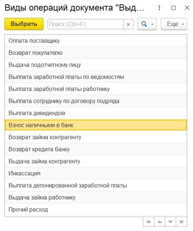Move down one row with down arrow icon
193x231 pixels.
[170, 222]
